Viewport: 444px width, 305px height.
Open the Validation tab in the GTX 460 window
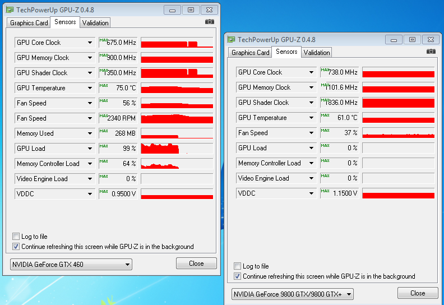coord(95,23)
